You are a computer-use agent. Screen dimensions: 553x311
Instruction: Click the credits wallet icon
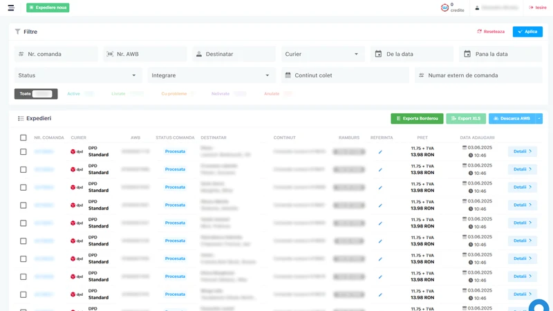(444, 8)
